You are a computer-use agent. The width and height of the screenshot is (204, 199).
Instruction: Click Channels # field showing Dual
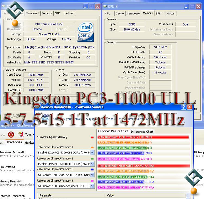[186, 24]
